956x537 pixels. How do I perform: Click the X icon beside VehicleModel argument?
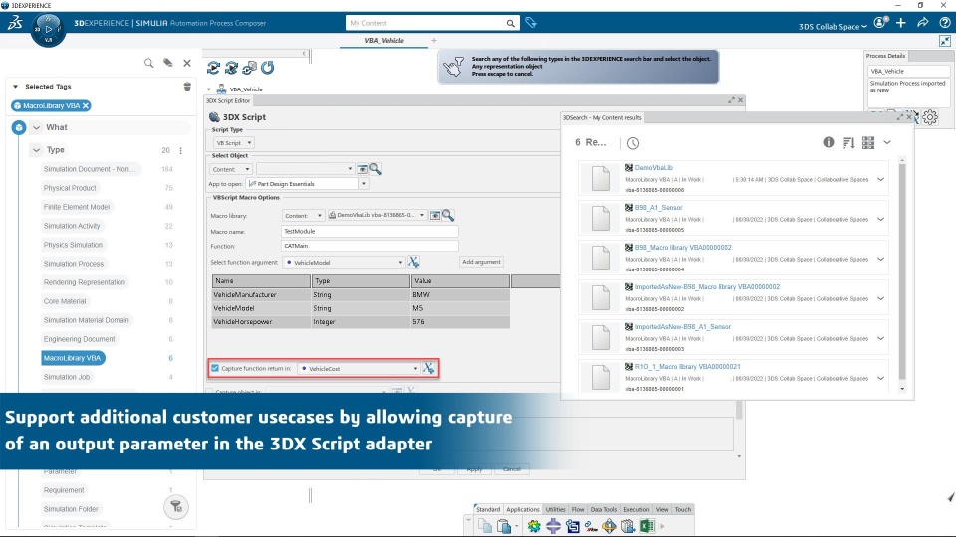[414, 262]
